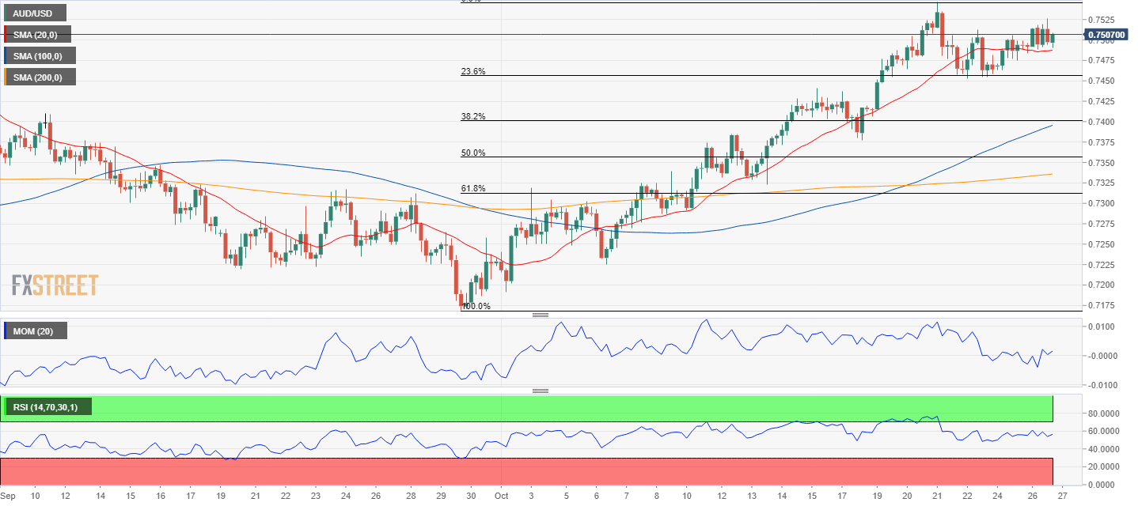
Task: Click the red SMA 20 color marker
Action: click(x=6, y=34)
